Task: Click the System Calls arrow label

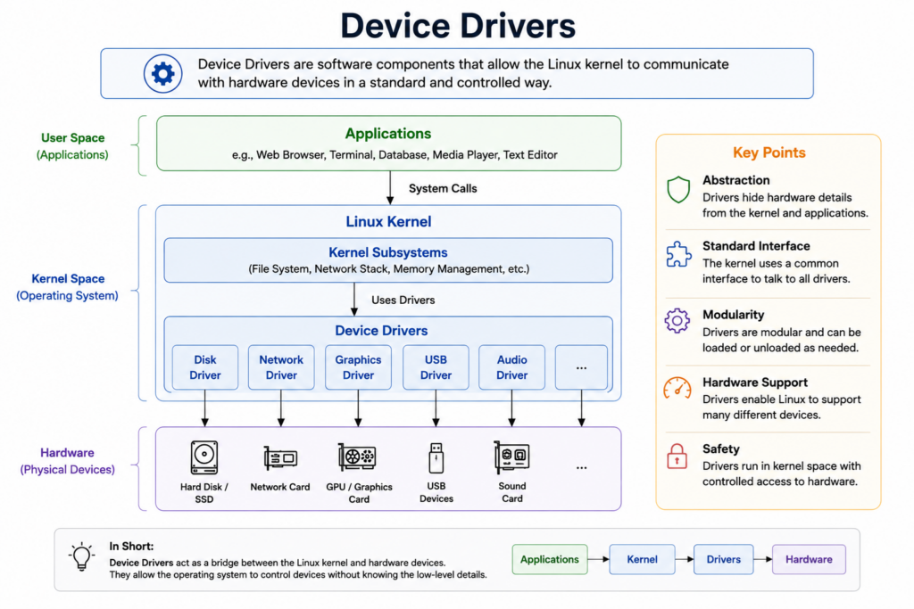Action: pos(443,189)
